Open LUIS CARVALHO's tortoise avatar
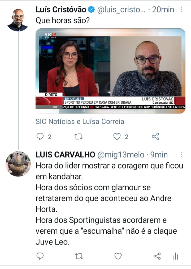191x269 pixels. [18, 164]
